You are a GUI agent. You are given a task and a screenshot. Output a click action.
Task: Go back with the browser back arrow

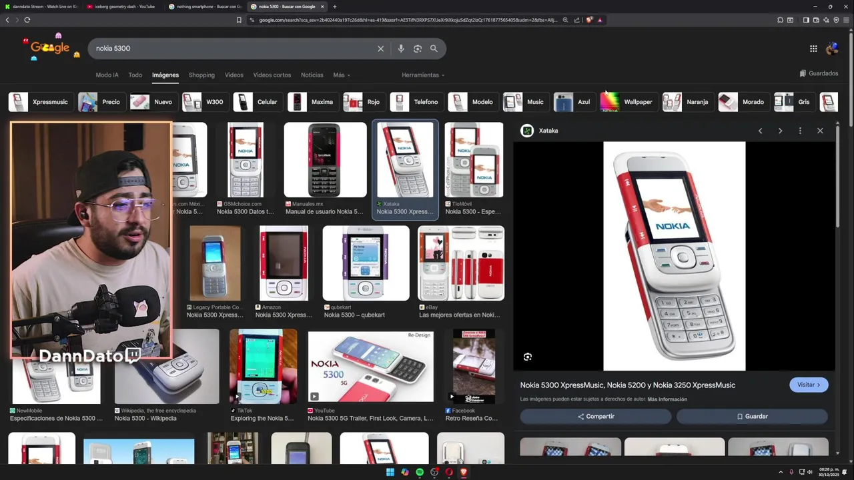7,20
